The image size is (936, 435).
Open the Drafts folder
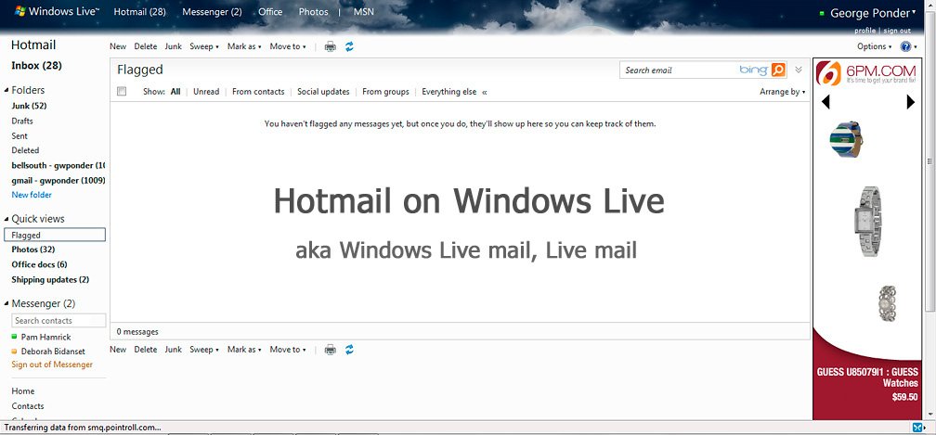pos(22,121)
